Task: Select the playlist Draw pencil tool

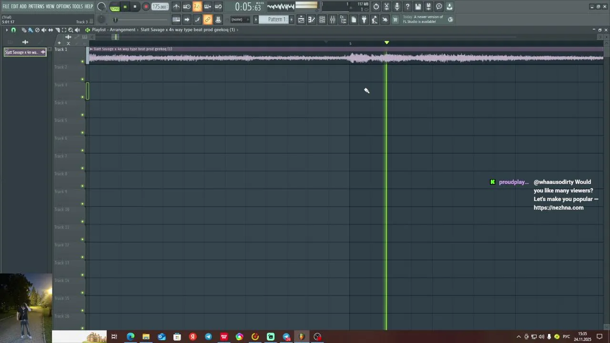Action: point(24,30)
